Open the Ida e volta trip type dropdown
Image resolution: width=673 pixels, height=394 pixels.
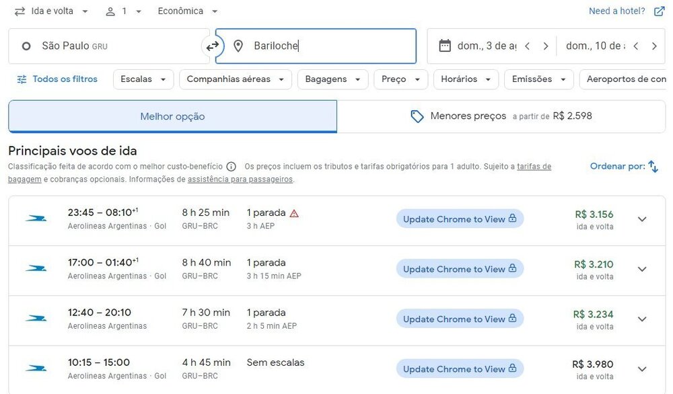(52, 11)
